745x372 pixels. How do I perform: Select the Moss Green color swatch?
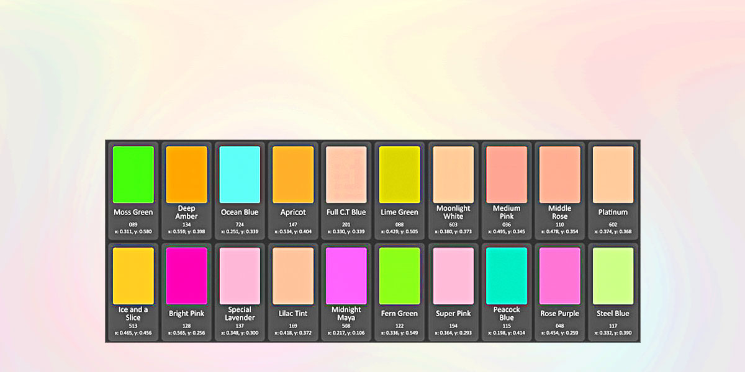133,174
